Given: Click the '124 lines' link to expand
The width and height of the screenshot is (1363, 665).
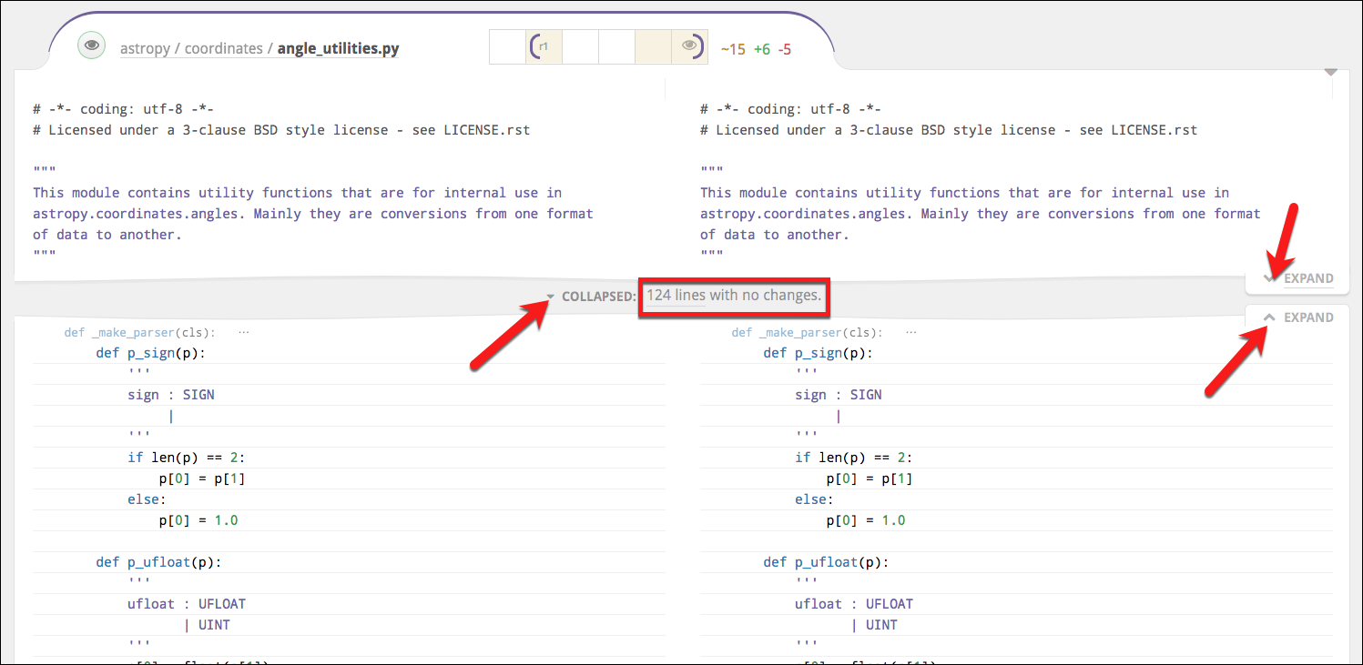Looking at the screenshot, I should click(x=675, y=296).
